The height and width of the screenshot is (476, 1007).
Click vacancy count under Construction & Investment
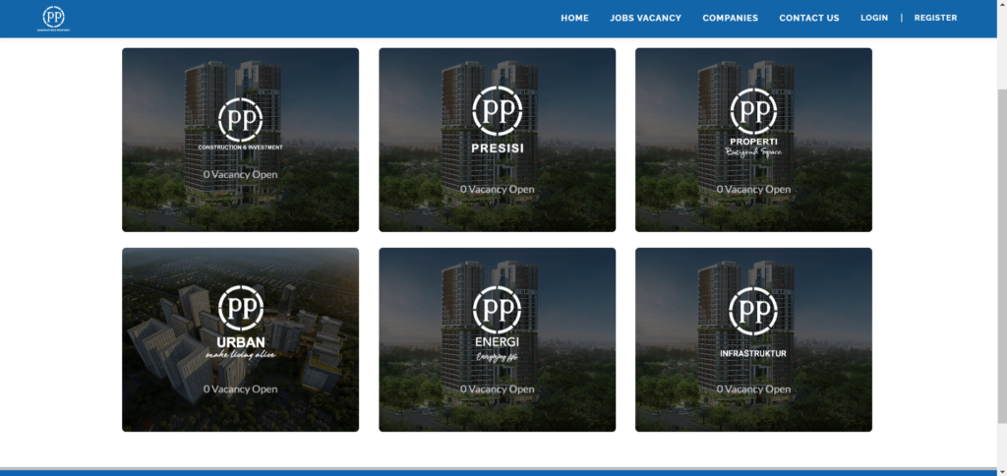pyautogui.click(x=240, y=175)
